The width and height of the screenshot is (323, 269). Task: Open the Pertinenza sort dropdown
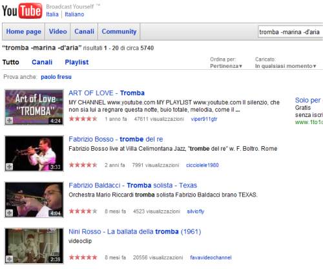pyautogui.click(x=226, y=66)
